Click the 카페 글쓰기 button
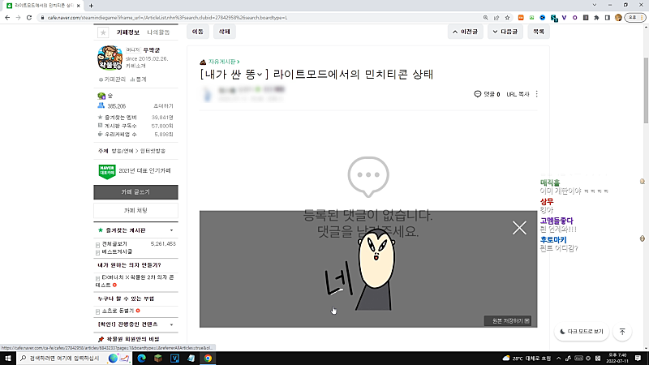This screenshot has width=649, height=365. coord(135,192)
